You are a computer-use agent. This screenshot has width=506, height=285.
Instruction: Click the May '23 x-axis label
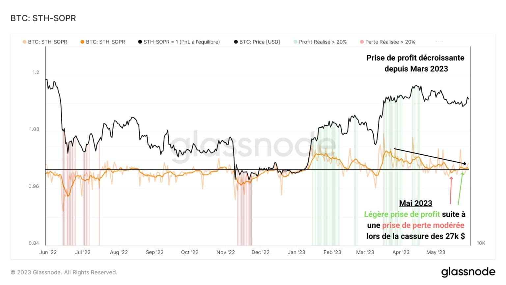point(436,252)
